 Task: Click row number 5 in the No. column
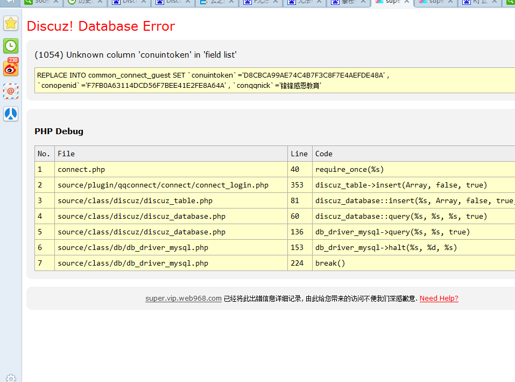pos(45,232)
